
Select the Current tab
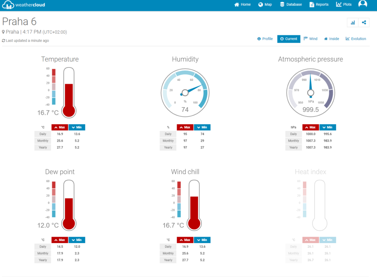(x=288, y=39)
